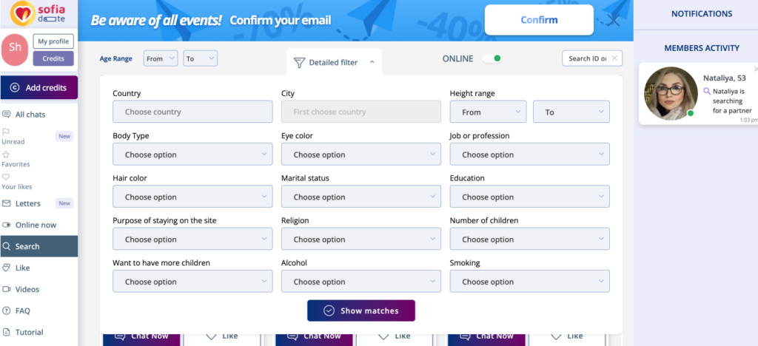The width and height of the screenshot is (758, 346).
Task: Expand the Eye color dropdown
Action: click(361, 155)
